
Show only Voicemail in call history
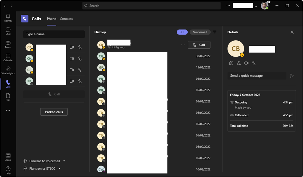(x=200, y=32)
